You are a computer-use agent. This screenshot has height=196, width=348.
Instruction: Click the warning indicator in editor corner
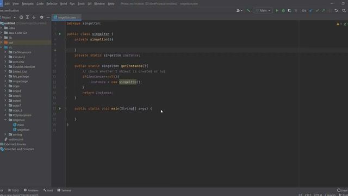(x=339, y=24)
